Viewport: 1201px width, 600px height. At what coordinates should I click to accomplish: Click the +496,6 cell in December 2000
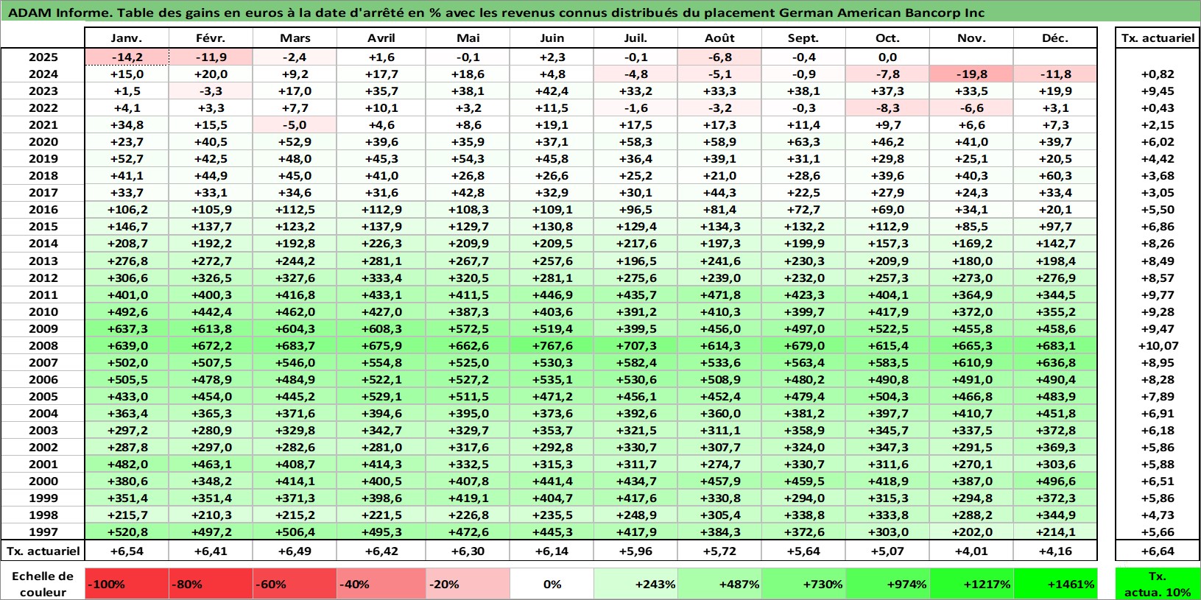coord(1055,481)
